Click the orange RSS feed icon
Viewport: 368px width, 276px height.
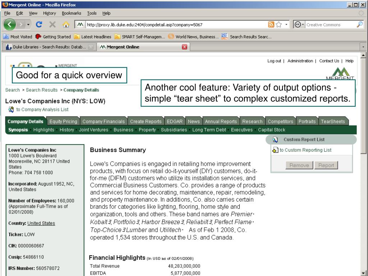click(271, 24)
